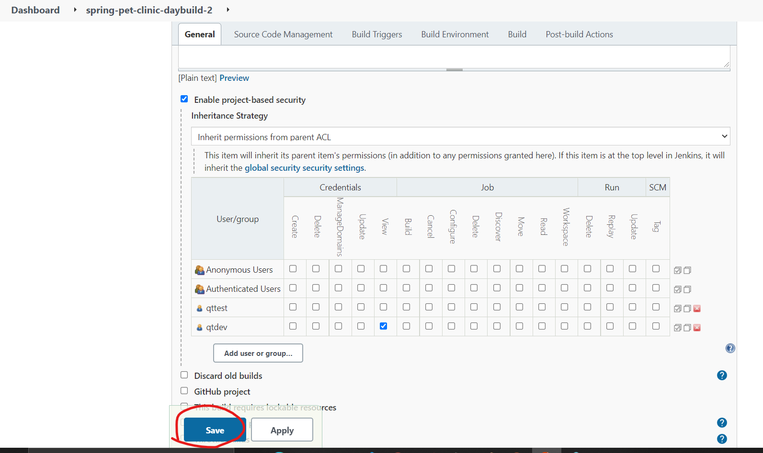Remove the qtdev user row
763x453 pixels.
pos(697,328)
